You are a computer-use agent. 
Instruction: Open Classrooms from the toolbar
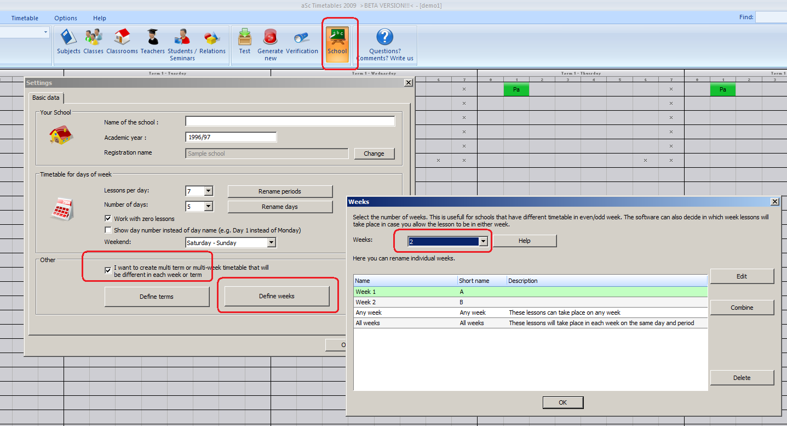pyautogui.click(x=122, y=42)
